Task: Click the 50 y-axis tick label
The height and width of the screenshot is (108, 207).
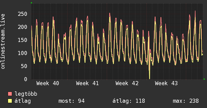Action: [x=24, y=66]
